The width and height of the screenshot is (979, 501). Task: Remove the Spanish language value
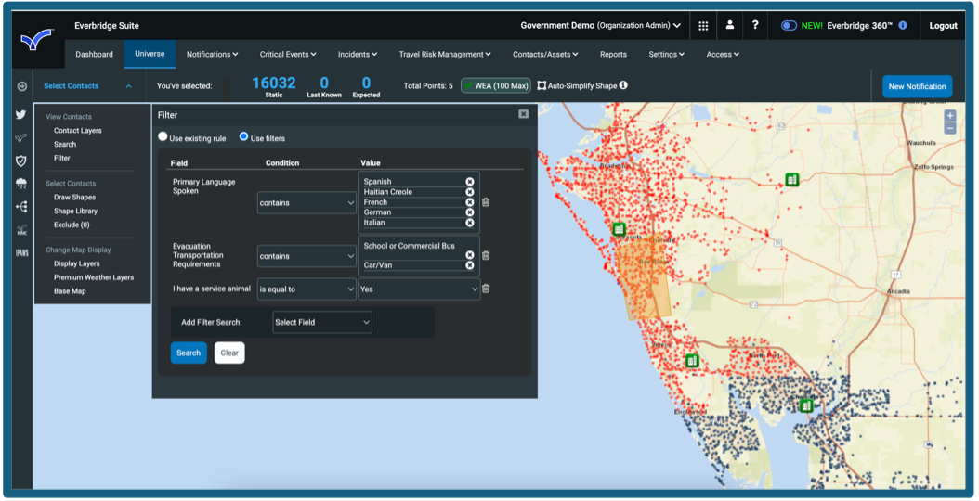point(469,182)
